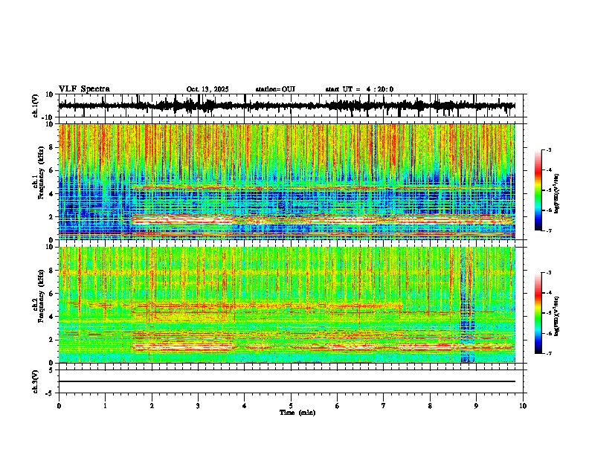Click the "ch.3(V)" axis label

pos(35,381)
